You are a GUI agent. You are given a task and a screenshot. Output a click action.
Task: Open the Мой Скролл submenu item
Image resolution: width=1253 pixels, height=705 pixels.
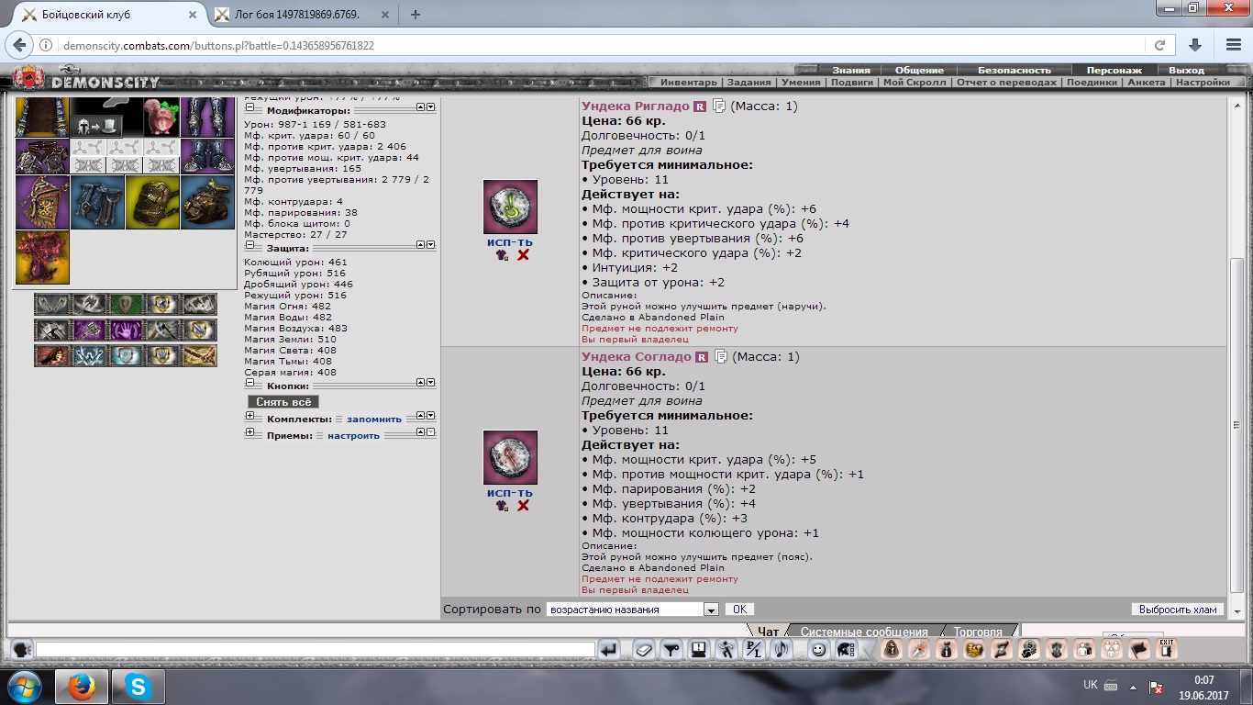point(915,83)
